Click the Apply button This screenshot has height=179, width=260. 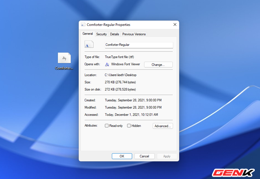tap(167, 156)
